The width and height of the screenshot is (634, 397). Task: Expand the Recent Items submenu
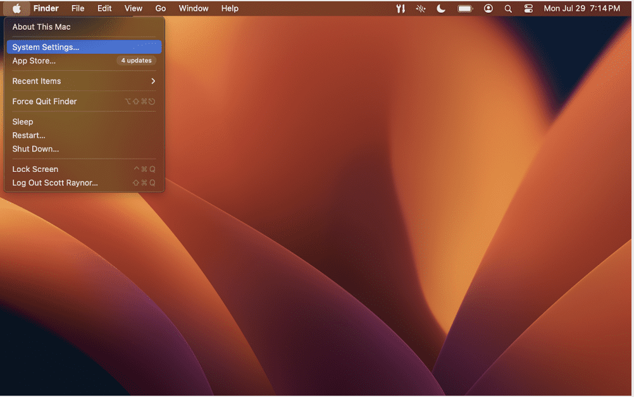[82, 81]
